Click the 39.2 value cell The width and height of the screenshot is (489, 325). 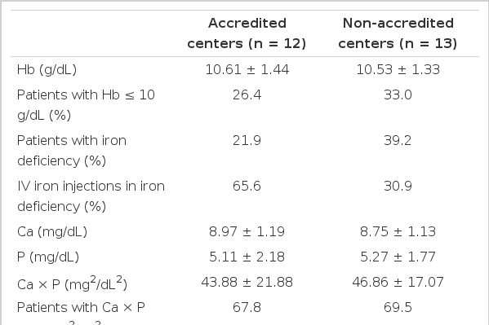[x=398, y=140]
